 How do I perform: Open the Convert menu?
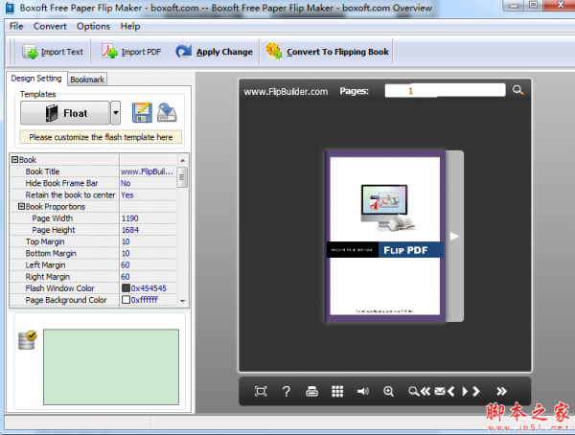tap(50, 26)
